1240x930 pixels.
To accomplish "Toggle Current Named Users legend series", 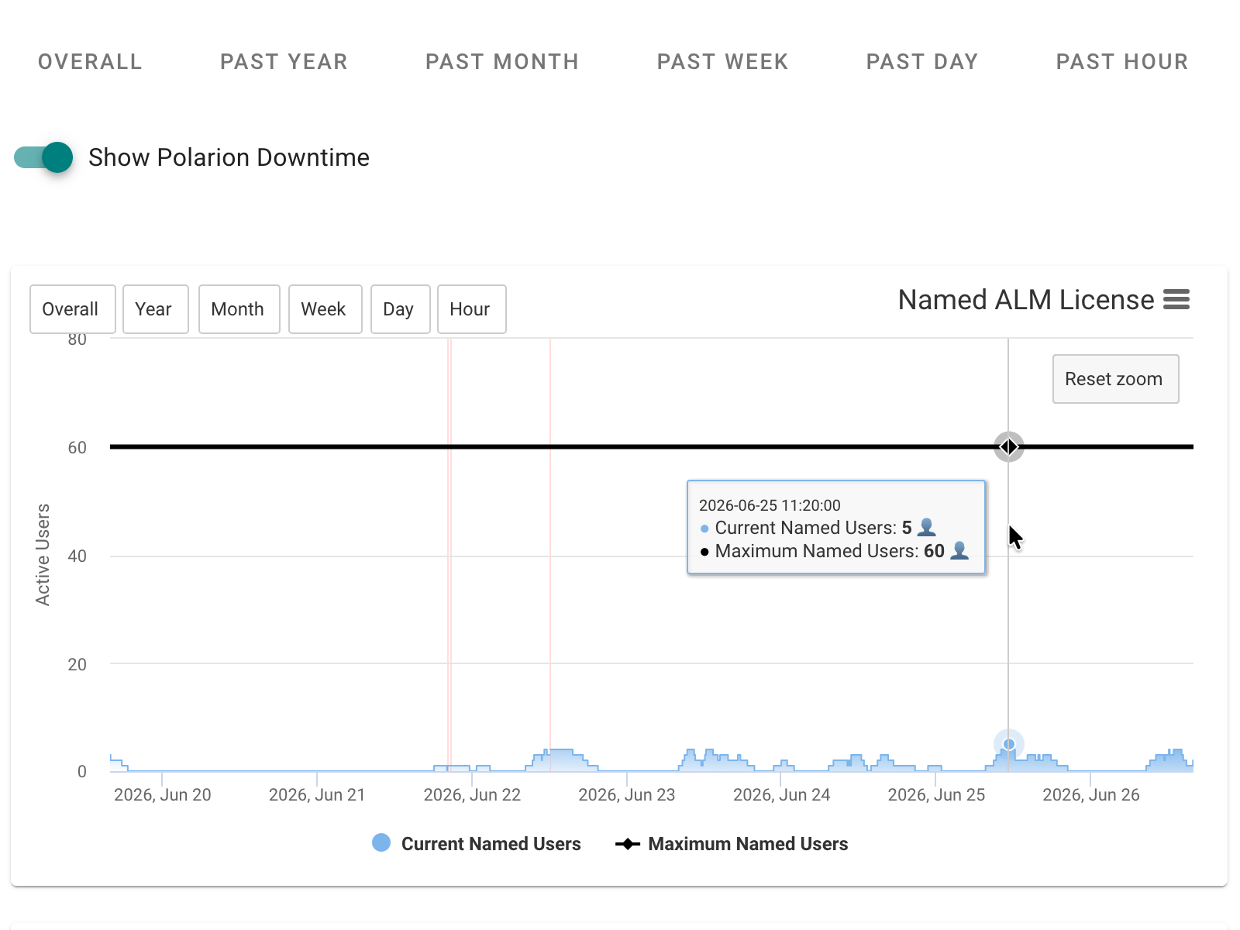I will point(477,843).
